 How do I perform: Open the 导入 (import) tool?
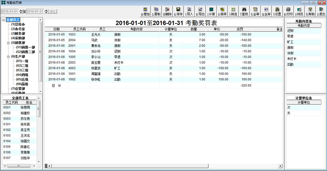point(189,11)
